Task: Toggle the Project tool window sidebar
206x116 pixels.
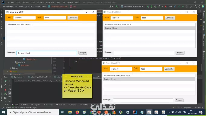Action: [x=2, y=14]
